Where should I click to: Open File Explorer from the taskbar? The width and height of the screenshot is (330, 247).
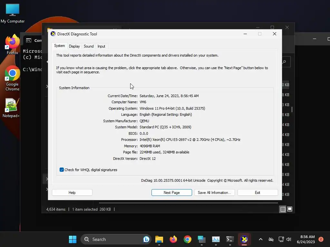coord(159,239)
